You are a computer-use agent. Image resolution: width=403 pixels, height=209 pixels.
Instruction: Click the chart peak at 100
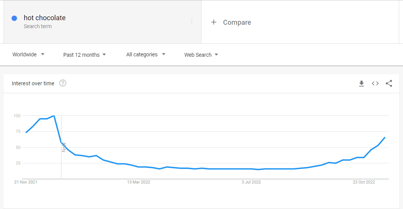54,116
